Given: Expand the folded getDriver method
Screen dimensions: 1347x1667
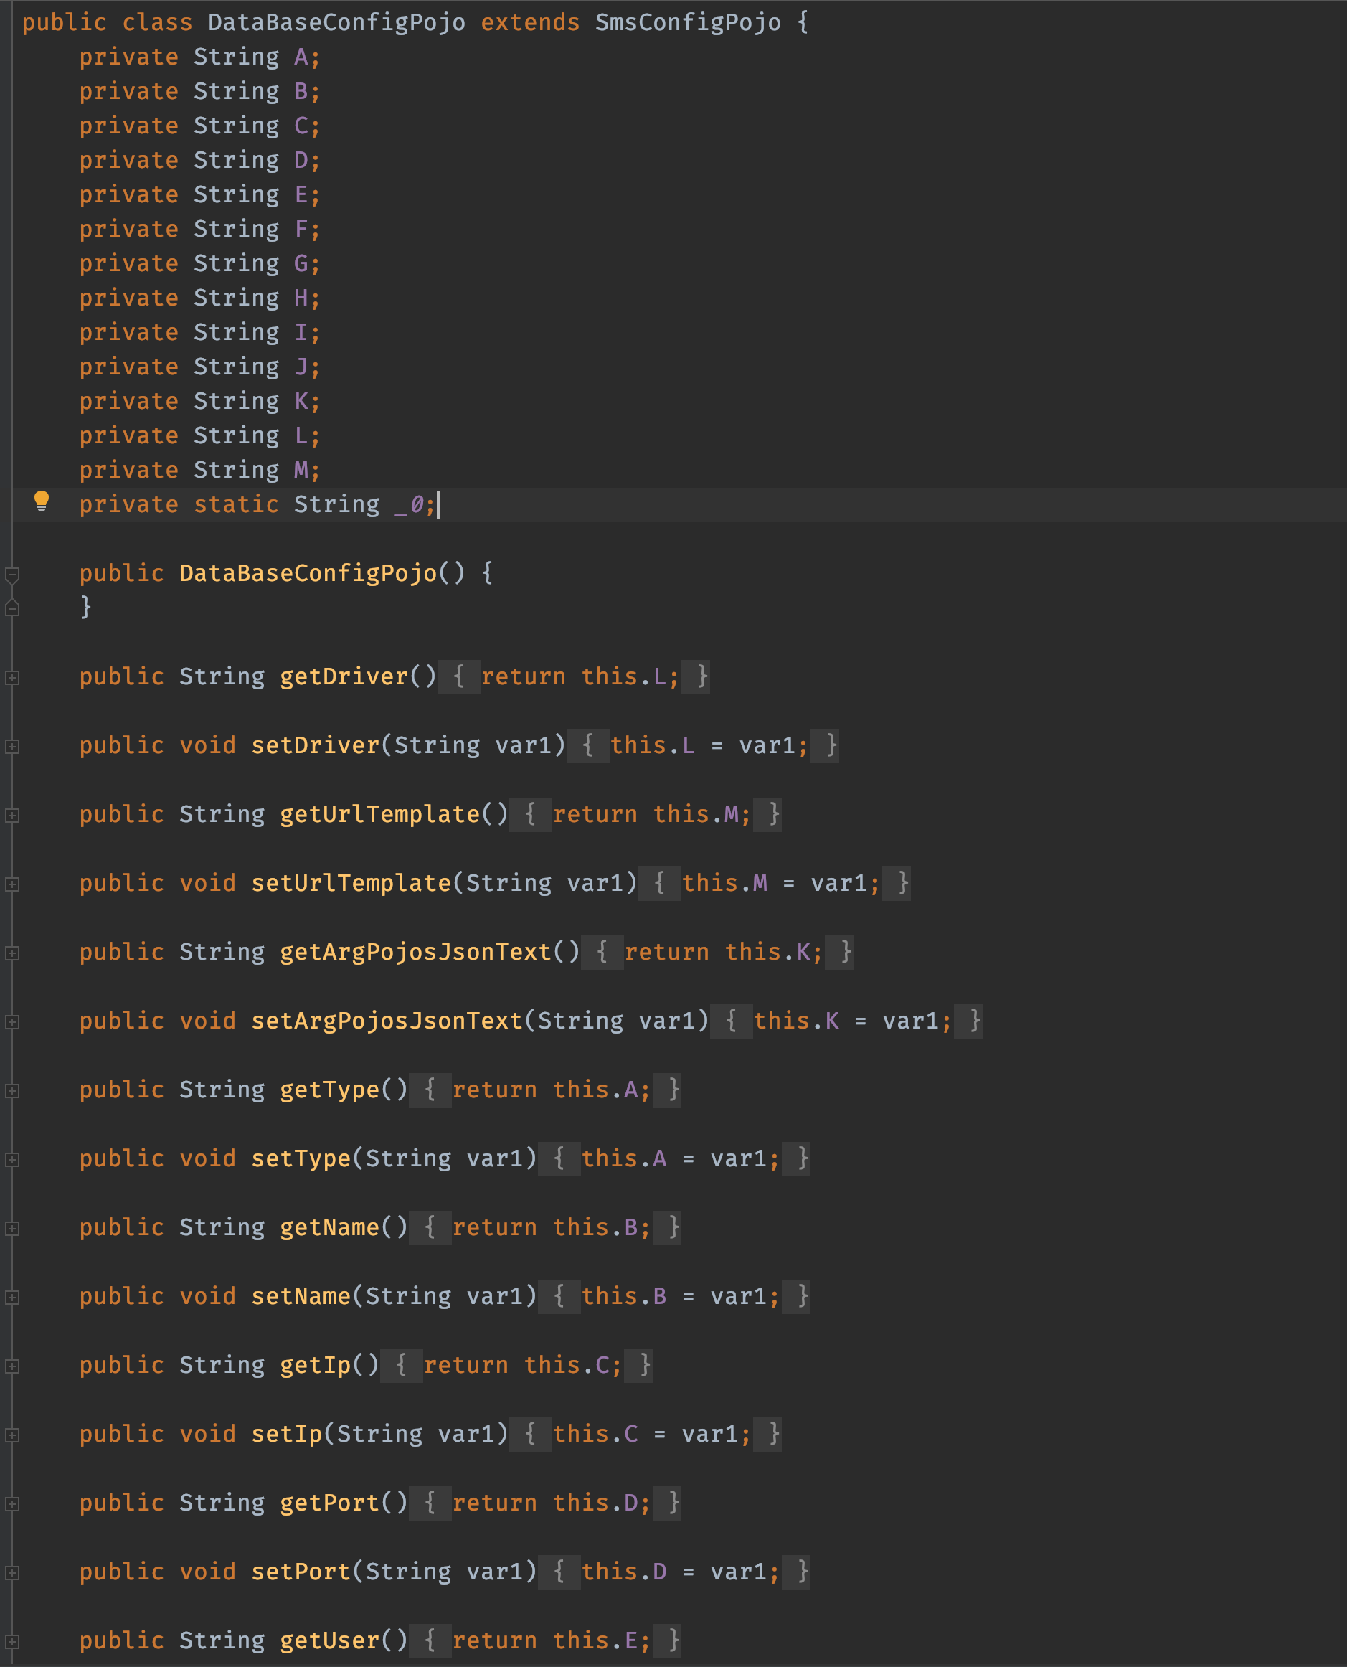Looking at the screenshot, I should [x=12, y=678].
